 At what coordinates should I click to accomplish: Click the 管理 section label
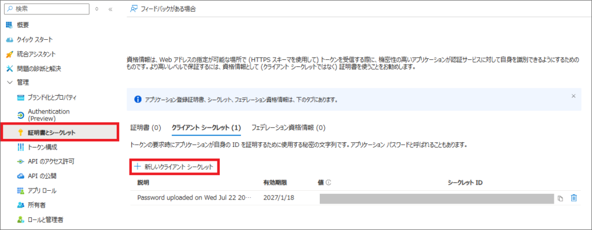(x=23, y=82)
